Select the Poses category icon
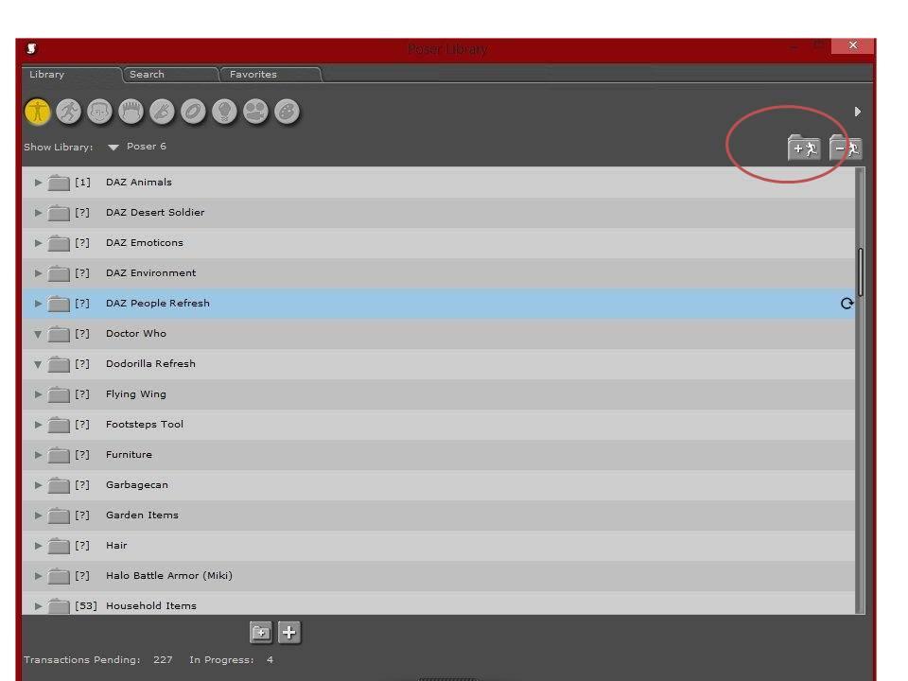Screen dimensions: 908x681 [x=69, y=112]
